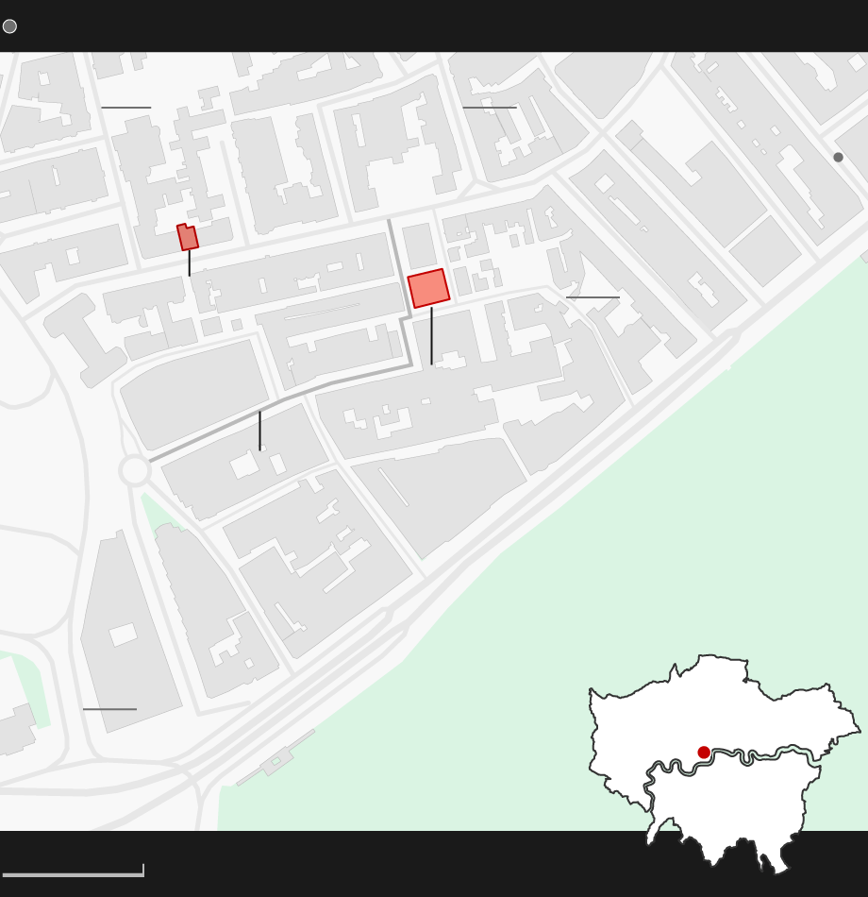Click the vertical callout line on the grey route
Image resolution: width=868 pixels, height=897 pixels.
pyautogui.click(x=260, y=431)
